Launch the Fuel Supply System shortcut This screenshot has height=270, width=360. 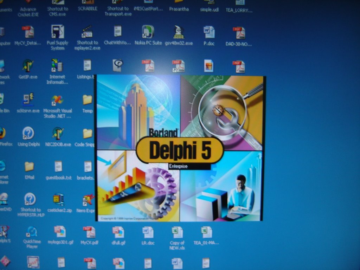(57, 32)
